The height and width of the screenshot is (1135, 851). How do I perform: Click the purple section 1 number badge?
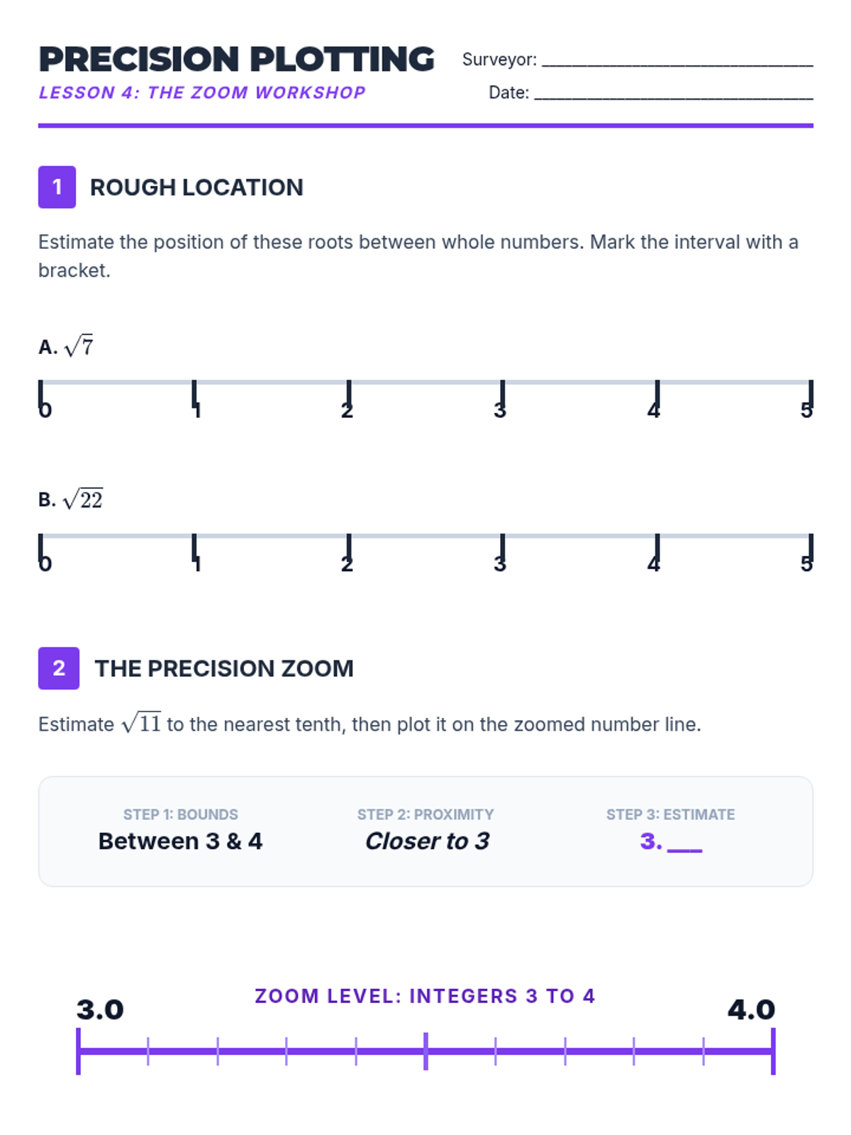(x=57, y=187)
